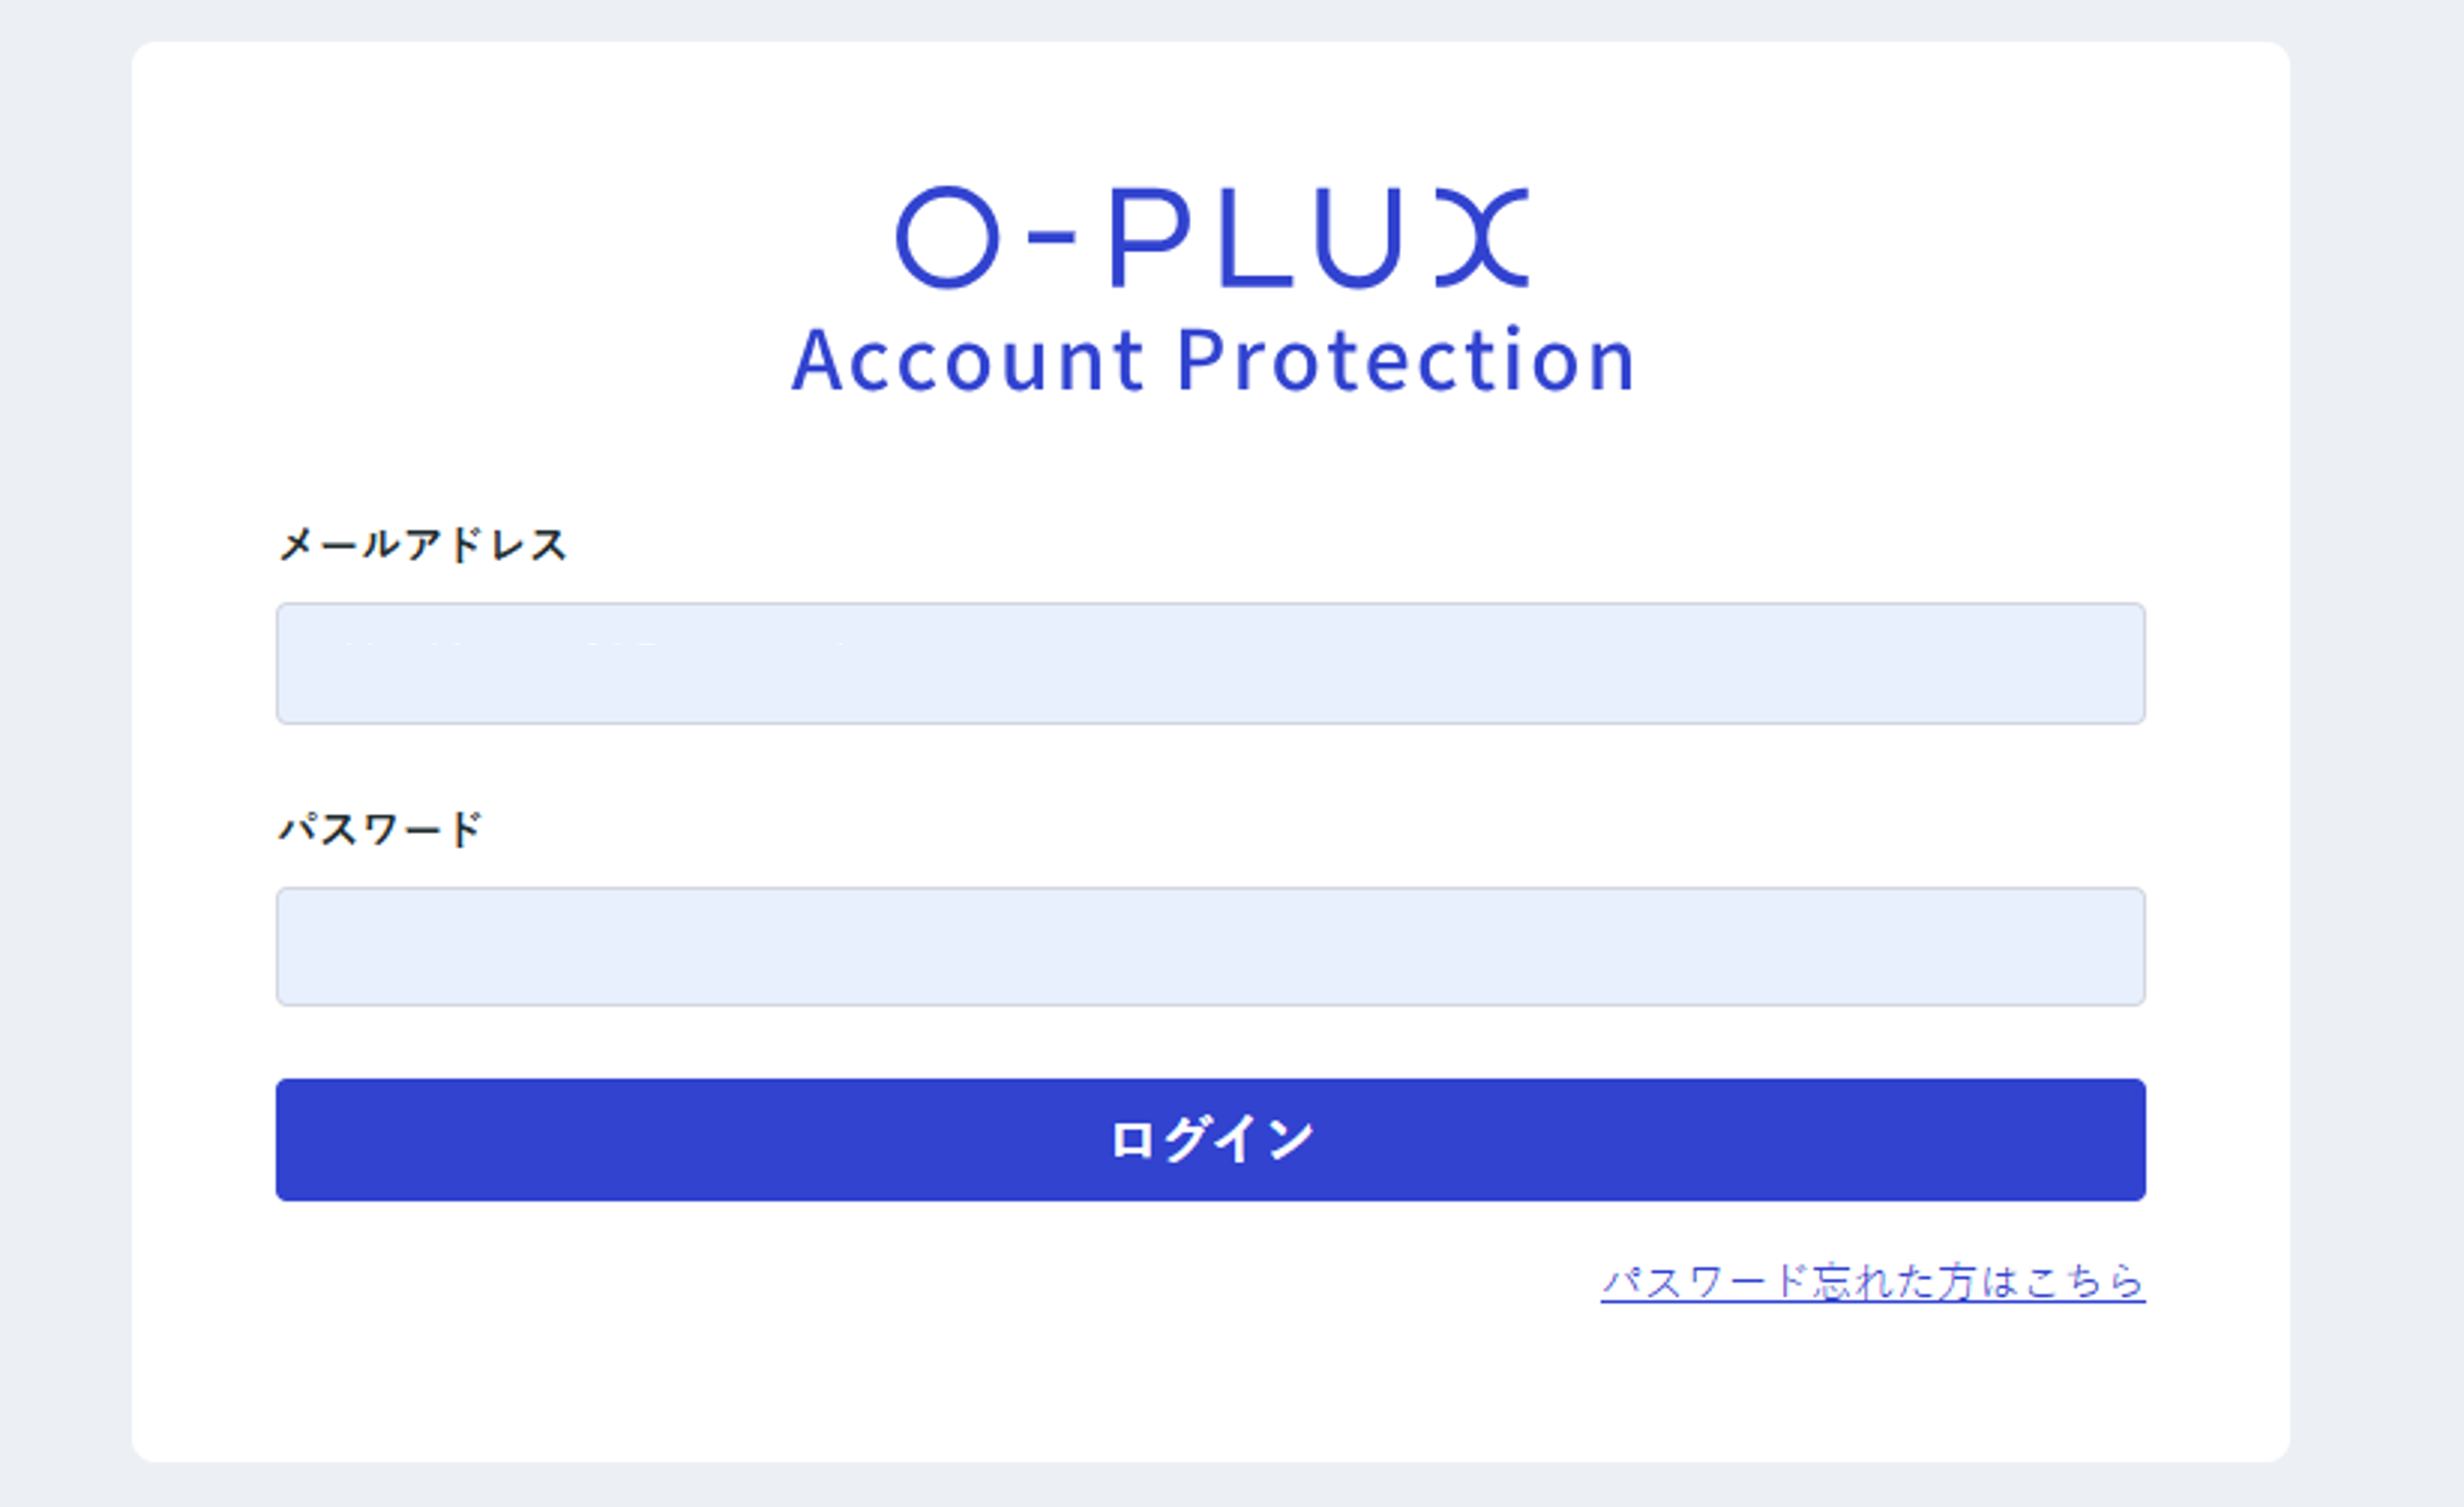Image resolution: width=2464 pixels, height=1507 pixels.
Task: Click the circular O in the O-PLUX logo
Action: point(946,237)
